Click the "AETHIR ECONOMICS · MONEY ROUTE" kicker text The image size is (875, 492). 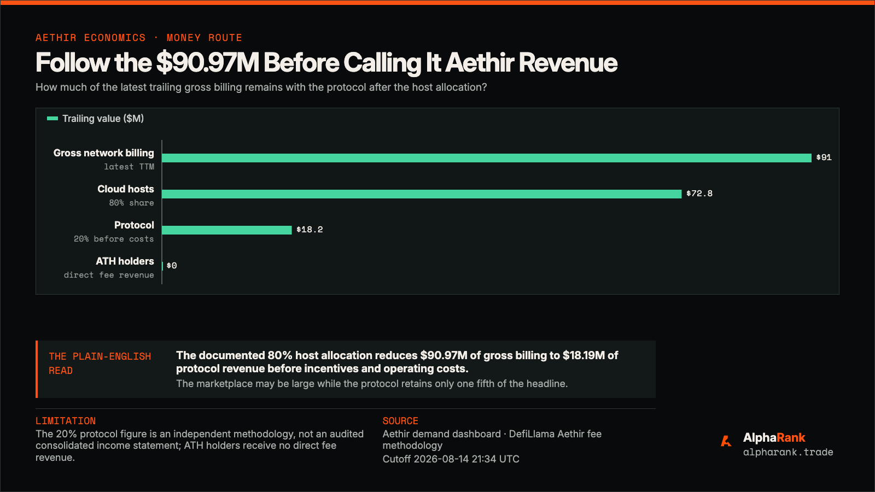coord(139,38)
